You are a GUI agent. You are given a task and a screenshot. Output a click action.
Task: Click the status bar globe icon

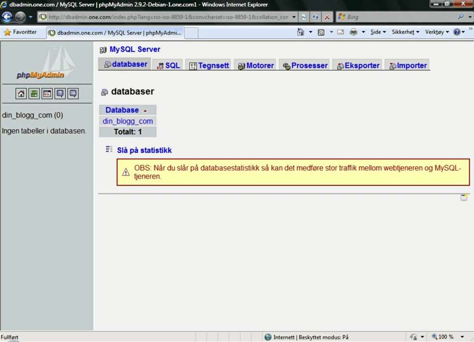coord(268,337)
